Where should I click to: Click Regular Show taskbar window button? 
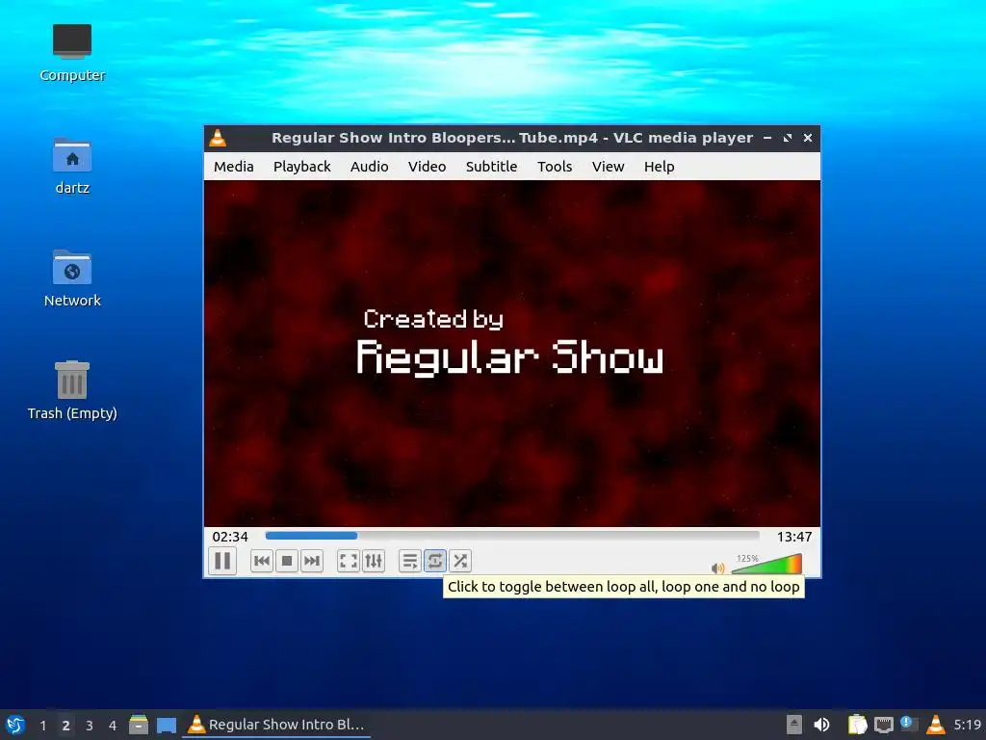tap(276, 725)
